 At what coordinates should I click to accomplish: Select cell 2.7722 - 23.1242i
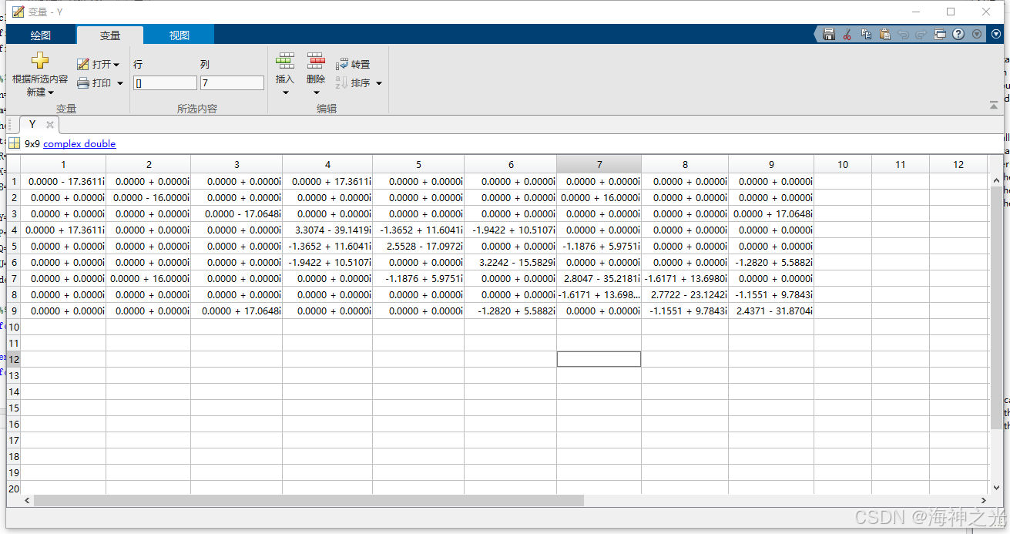coord(685,294)
